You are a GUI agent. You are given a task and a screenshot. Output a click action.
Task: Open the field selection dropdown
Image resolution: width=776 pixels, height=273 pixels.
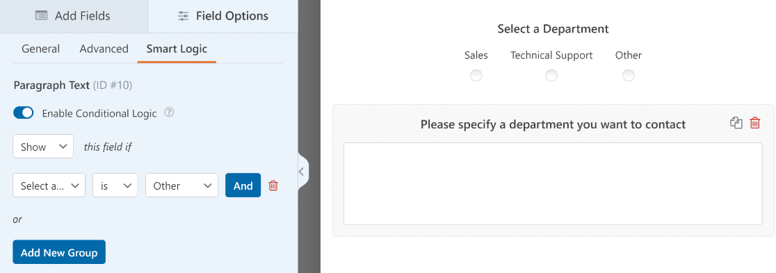pyautogui.click(x=49, y=185)
